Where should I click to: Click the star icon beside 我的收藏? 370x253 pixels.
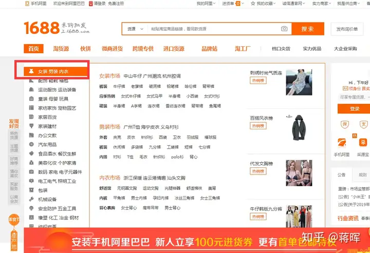[x=253, y=3]
